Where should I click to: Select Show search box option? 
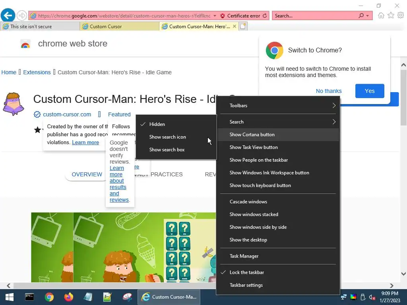pos(176,150)
